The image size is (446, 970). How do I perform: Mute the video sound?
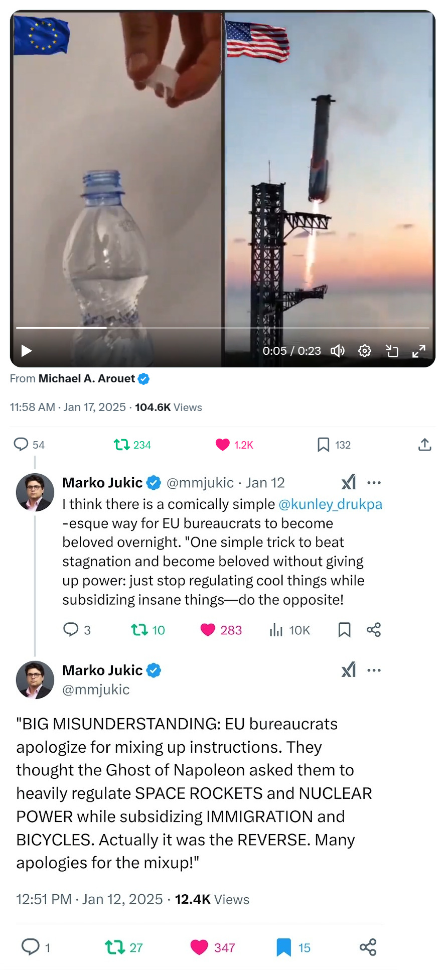coord(337,351)
